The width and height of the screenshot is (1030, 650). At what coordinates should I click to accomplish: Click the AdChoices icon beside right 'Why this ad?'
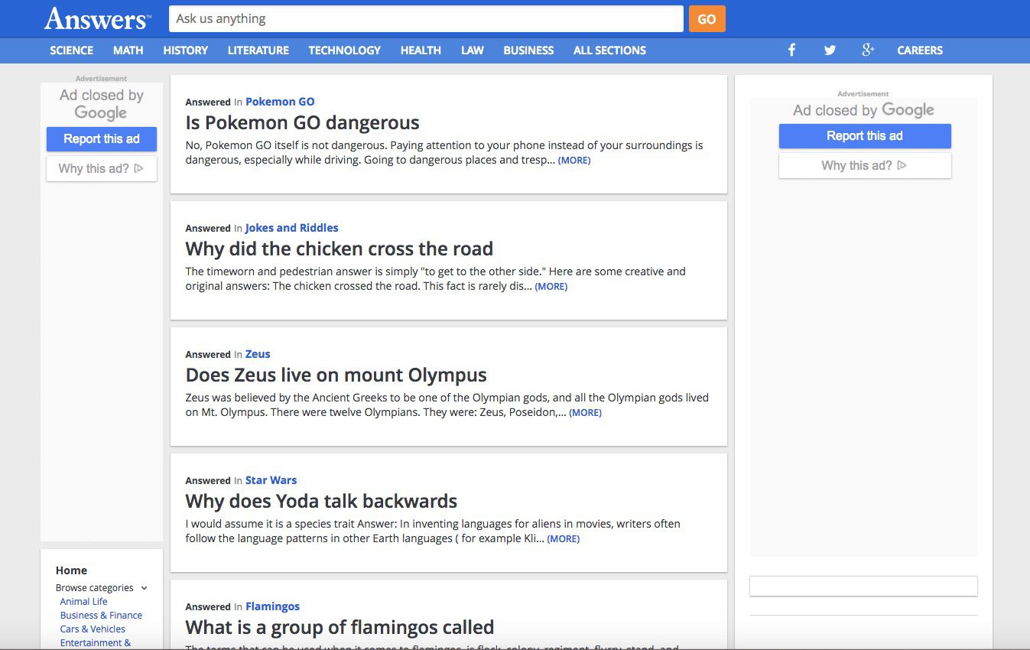click(x=902, y=165)
